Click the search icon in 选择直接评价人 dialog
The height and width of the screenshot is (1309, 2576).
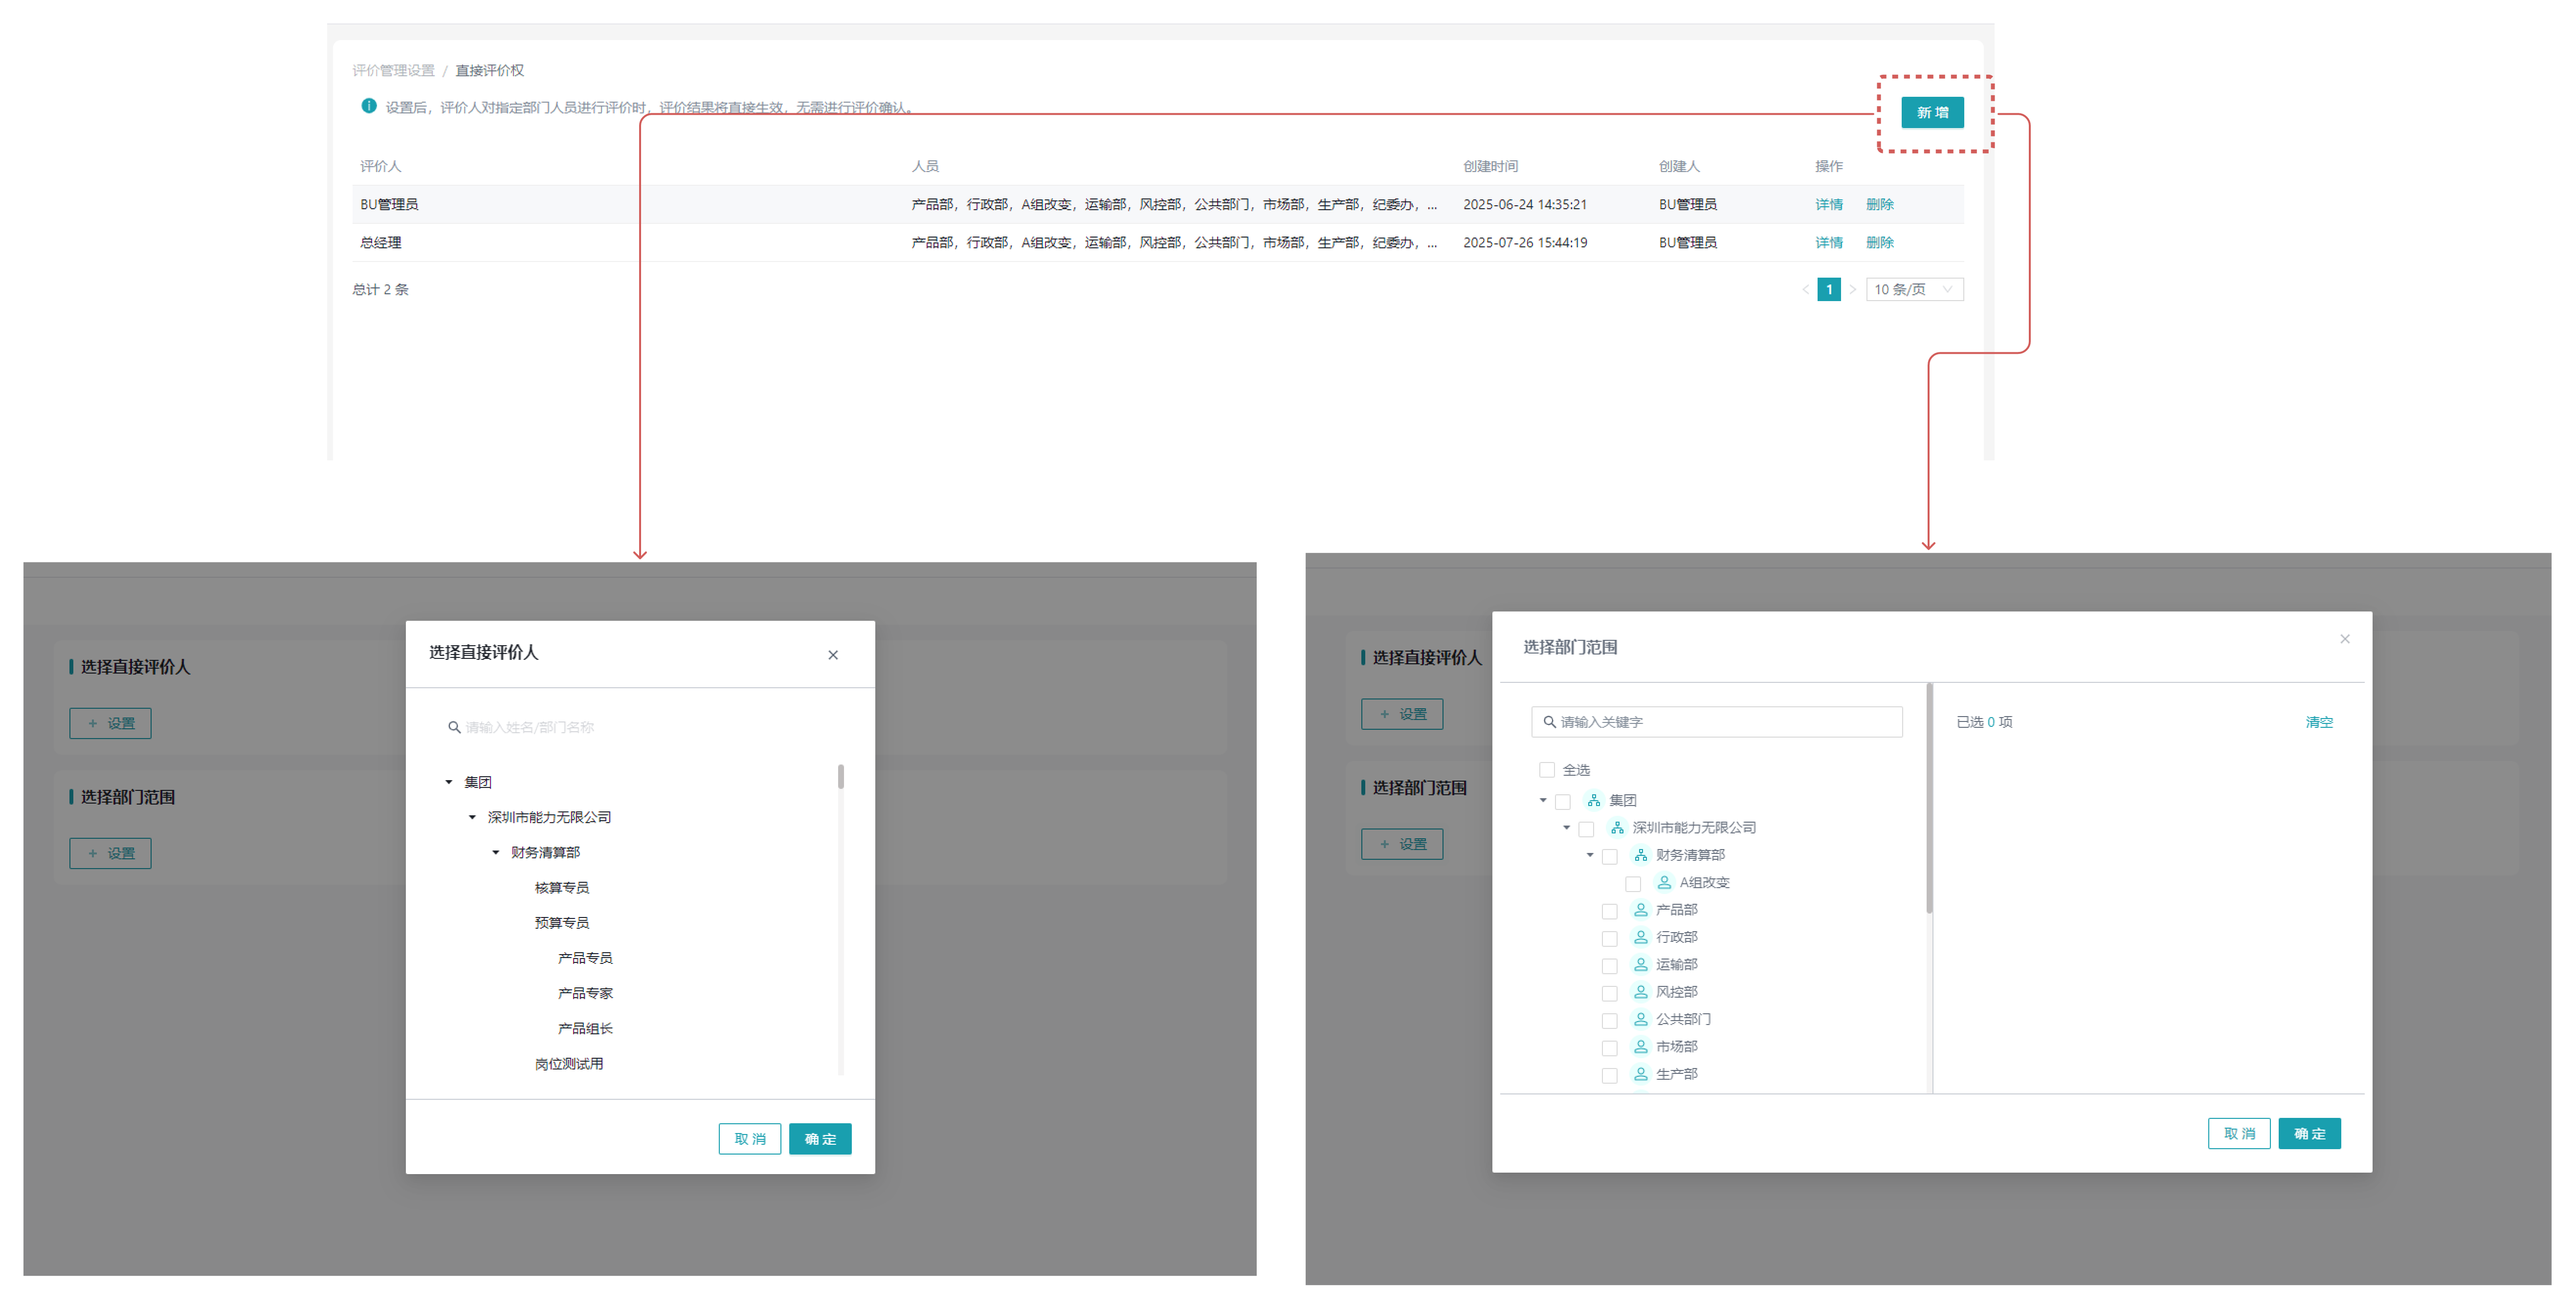pyautogui.click(x=454, y=727)
